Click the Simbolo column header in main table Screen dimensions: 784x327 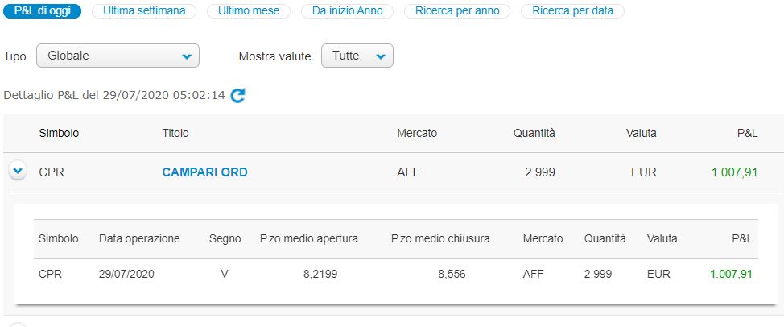(59, 134)
